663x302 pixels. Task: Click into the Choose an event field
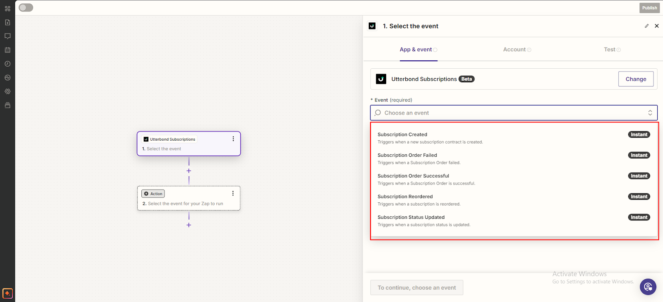click(513, 113)
